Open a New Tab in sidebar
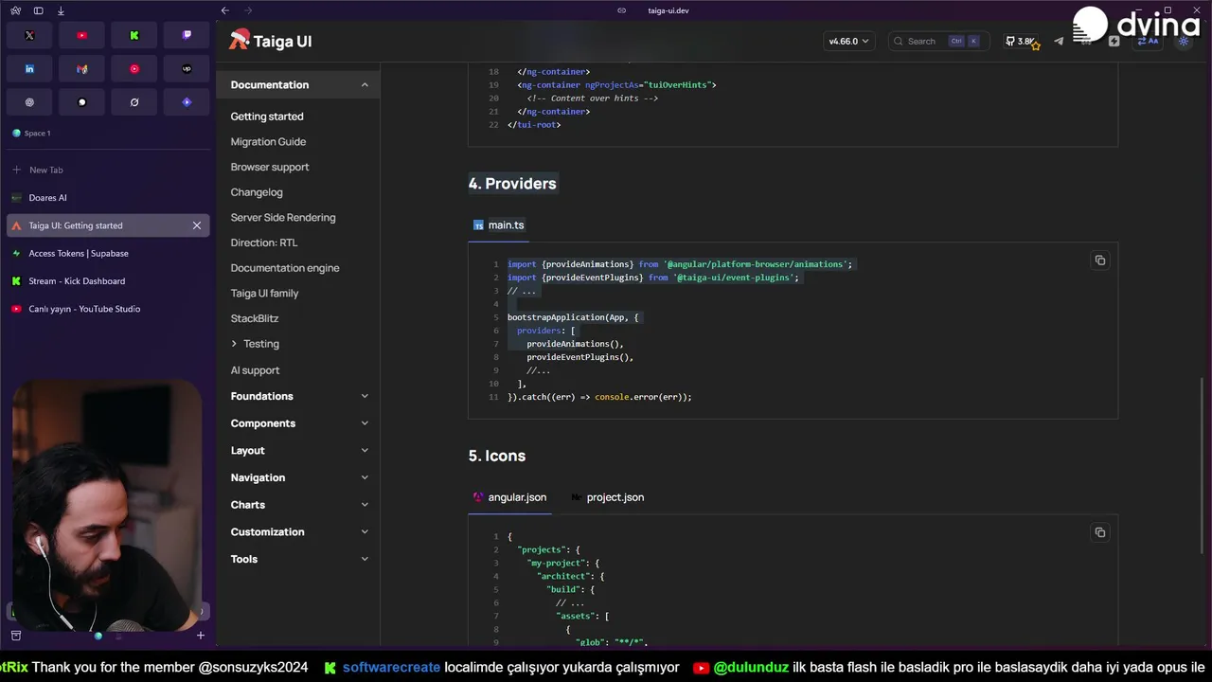Viewport: 1212px width, 682px height. 108,170
